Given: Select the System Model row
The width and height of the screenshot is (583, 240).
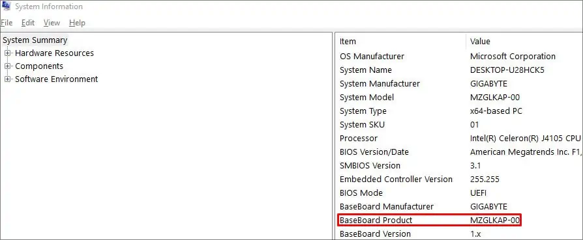Looking at the screenshot, I should (459, 97).
